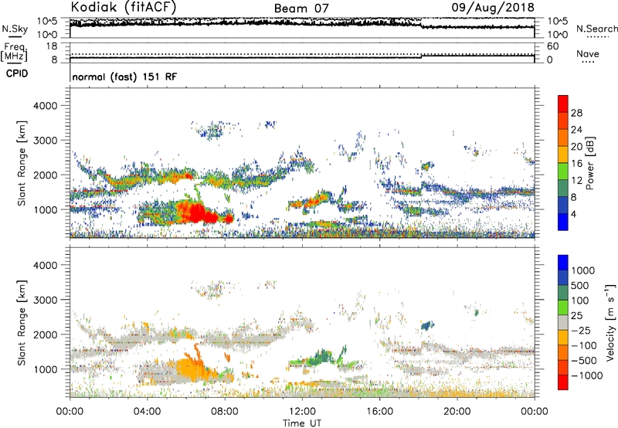
Task: Pick the top red segment of the power colorbar
Action: coord(563,104)
